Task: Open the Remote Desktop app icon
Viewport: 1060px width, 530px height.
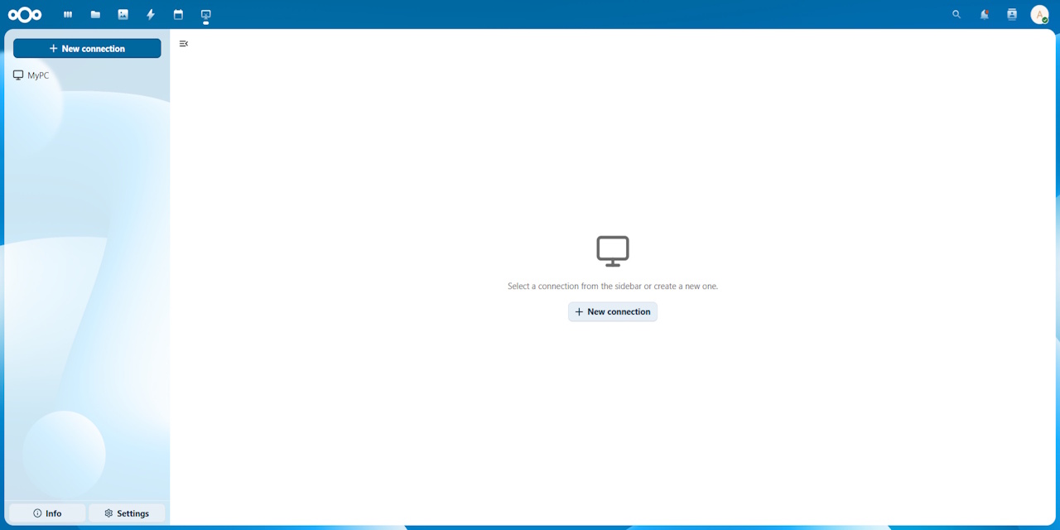Action: tap(205, 15)
